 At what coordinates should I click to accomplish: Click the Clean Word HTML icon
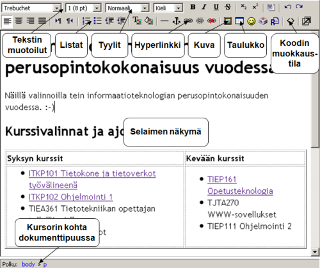point(271,8)
